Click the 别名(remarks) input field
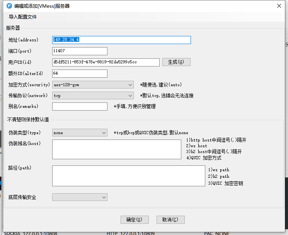Viewport: 288px width, 235px height. (x=80, y=106)
